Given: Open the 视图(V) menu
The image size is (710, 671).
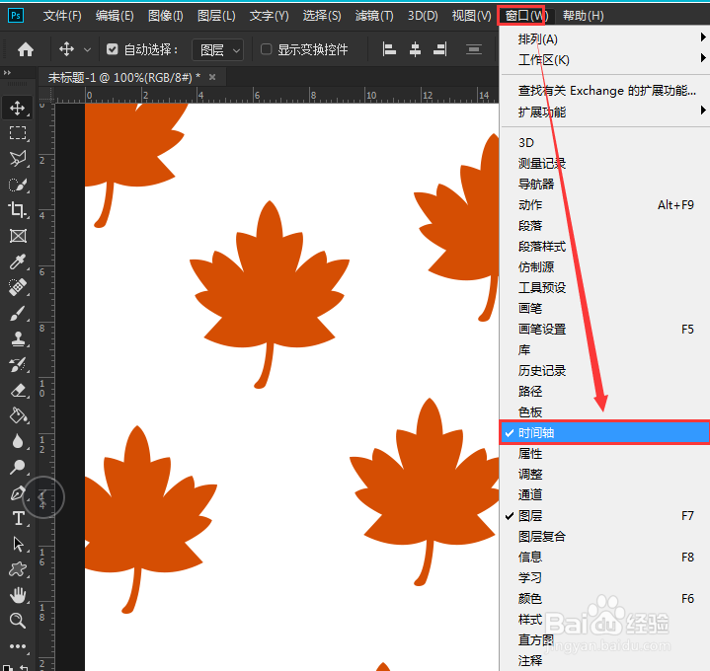Looking at the screenshot, I should 471,16.
